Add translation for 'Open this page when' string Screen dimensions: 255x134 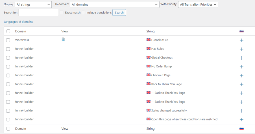point(241,120)
